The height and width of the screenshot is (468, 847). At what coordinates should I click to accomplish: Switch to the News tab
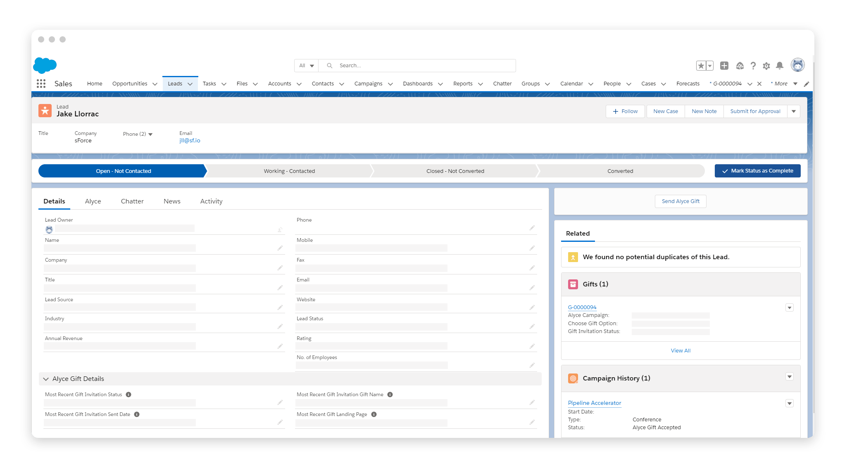[172, 201]
